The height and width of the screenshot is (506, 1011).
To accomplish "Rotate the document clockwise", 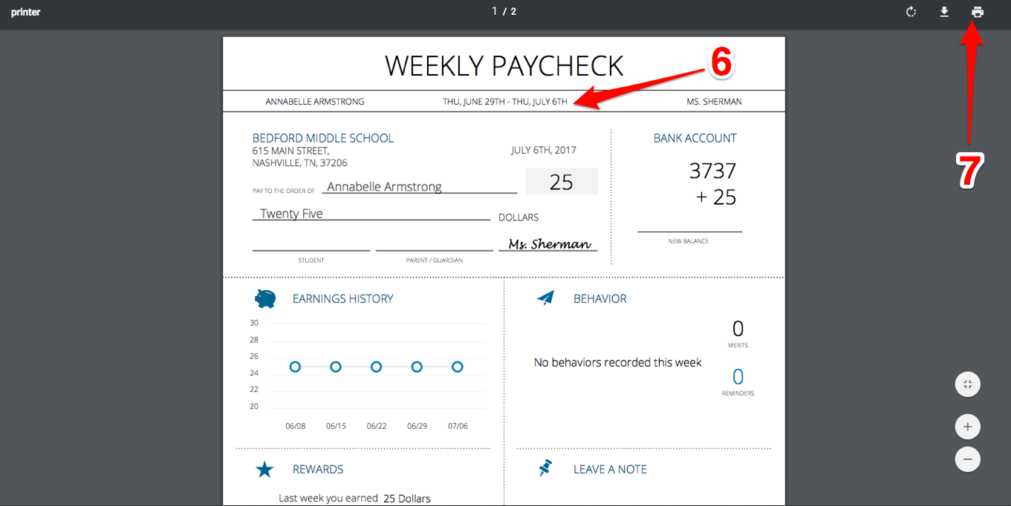I will click(x=911, y=11).
